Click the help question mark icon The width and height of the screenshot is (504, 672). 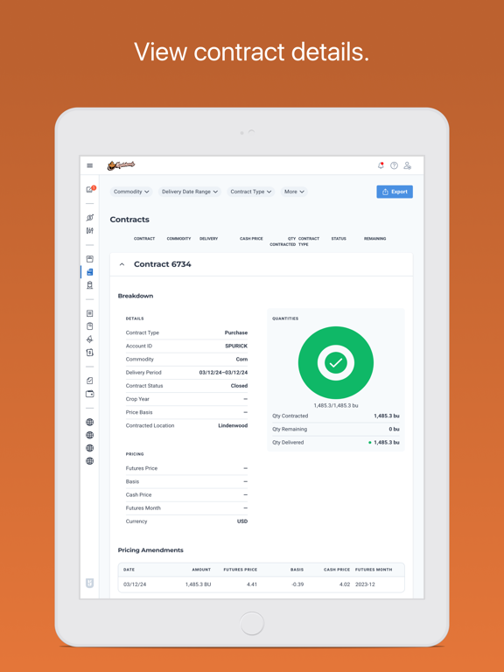pos(394,165)
